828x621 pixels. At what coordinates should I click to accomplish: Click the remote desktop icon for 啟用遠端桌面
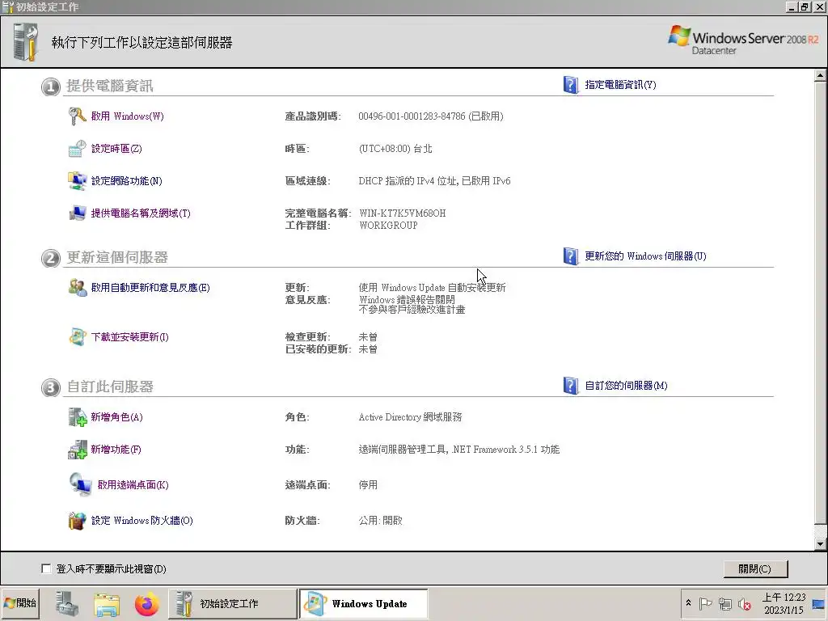point(80,485)
